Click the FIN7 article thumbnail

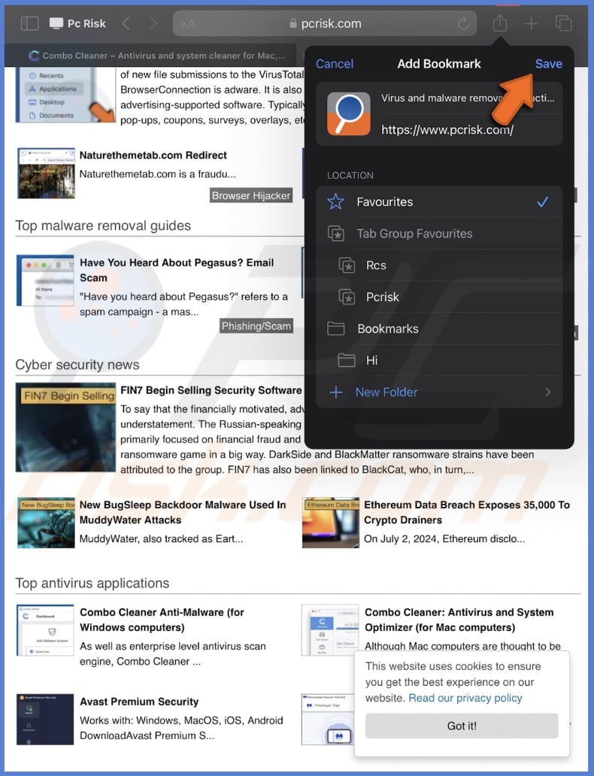(x=65, y=427)
